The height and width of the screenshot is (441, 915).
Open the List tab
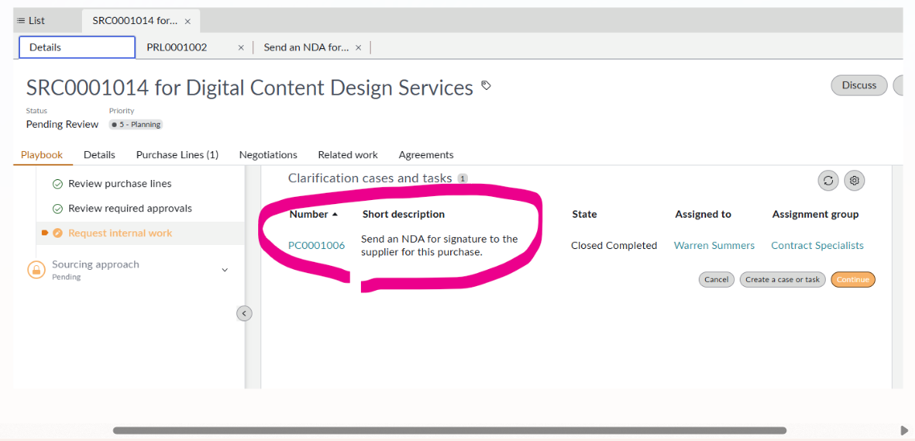(x=31, y=21)
